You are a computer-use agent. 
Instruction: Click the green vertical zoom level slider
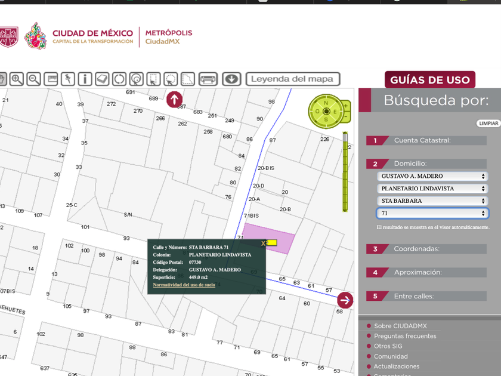point(345,173)
